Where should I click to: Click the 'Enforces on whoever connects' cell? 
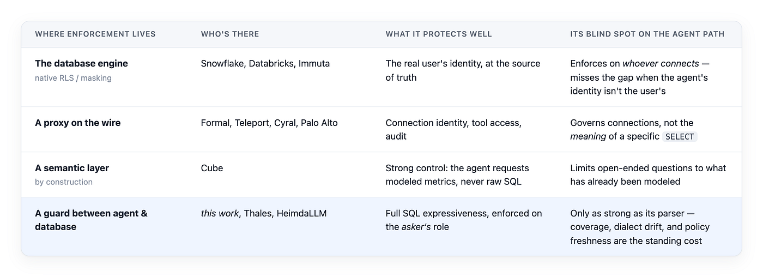pos(640,77)
